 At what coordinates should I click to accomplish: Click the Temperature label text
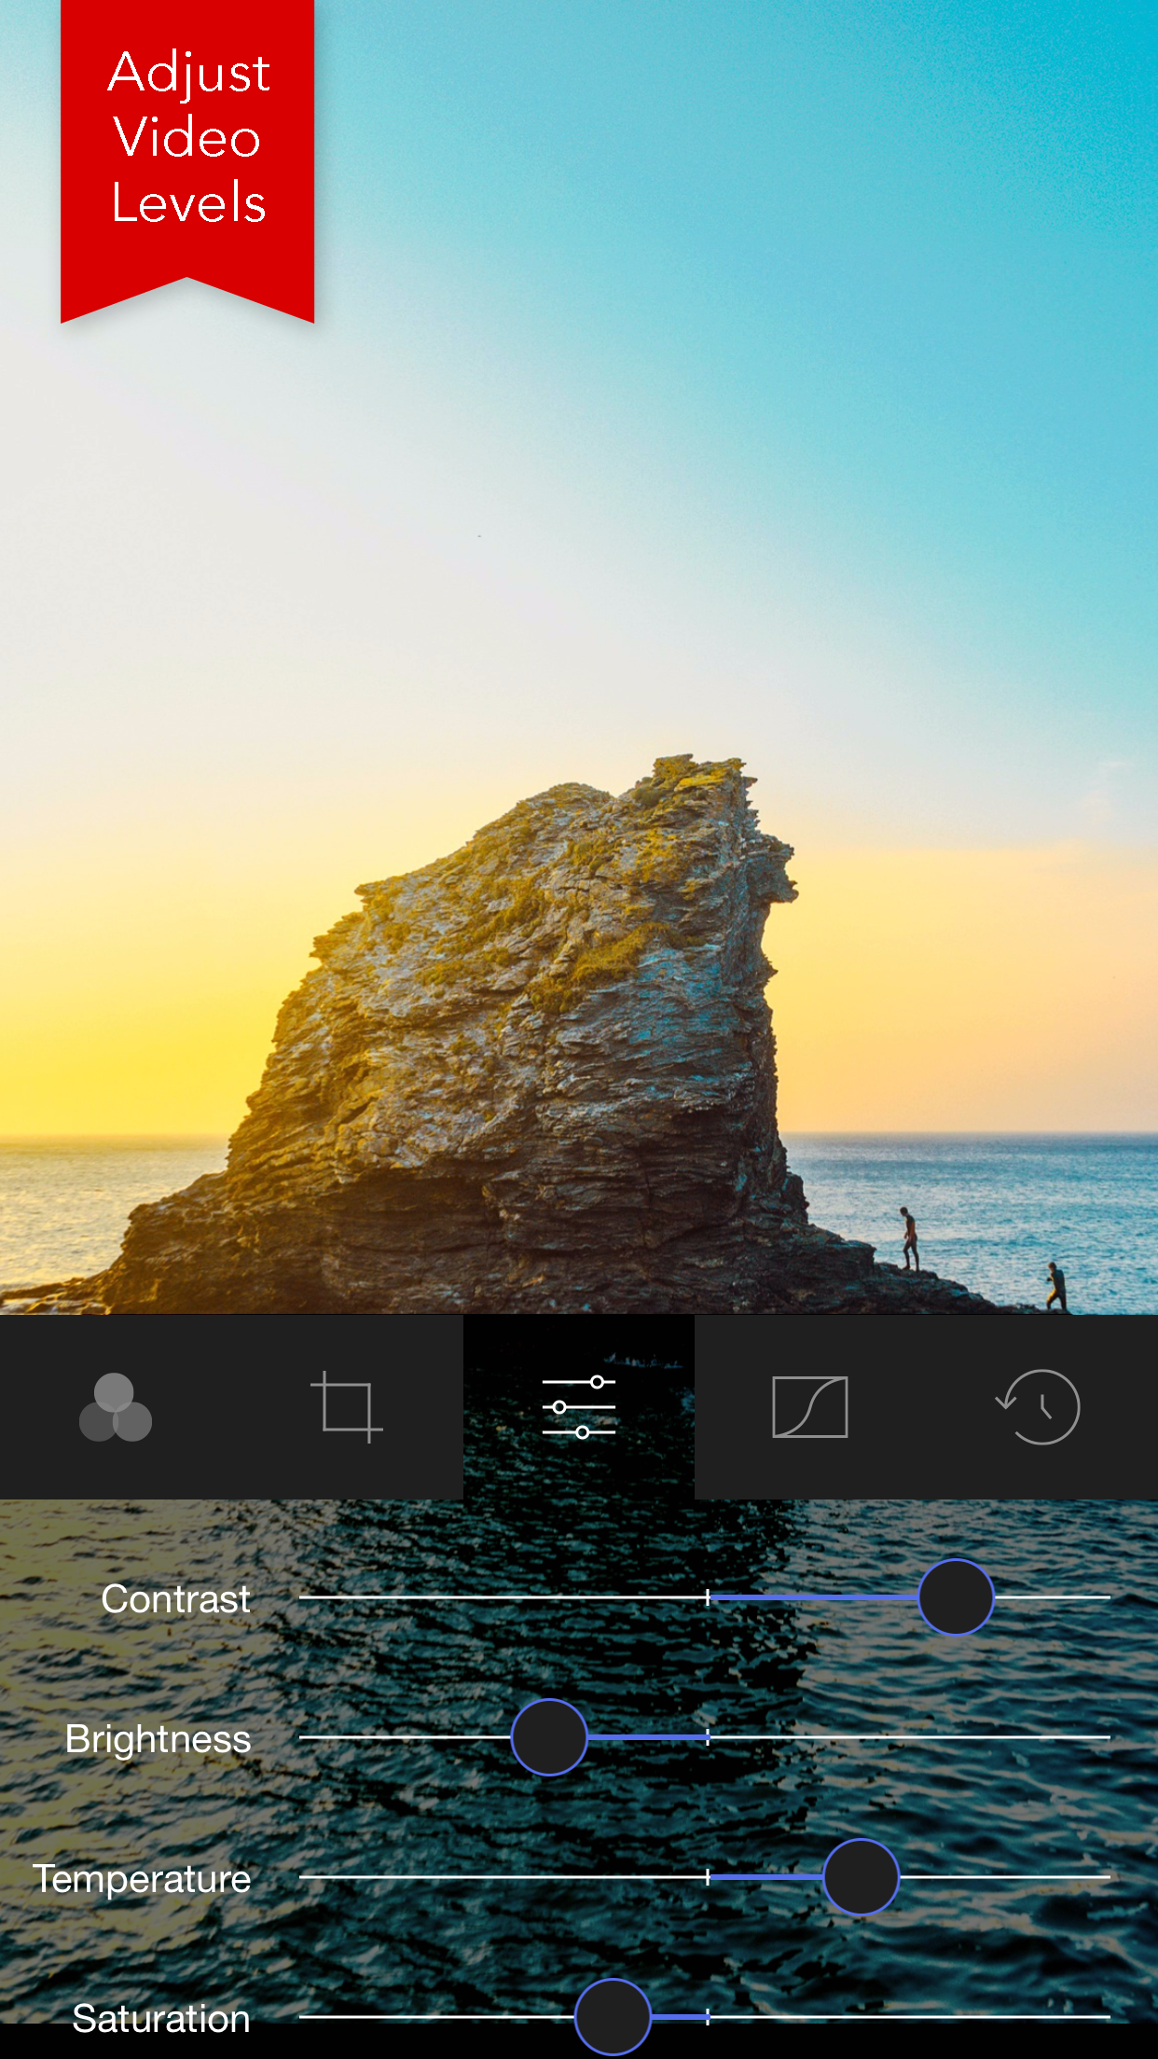click(x=142, y=1879)
